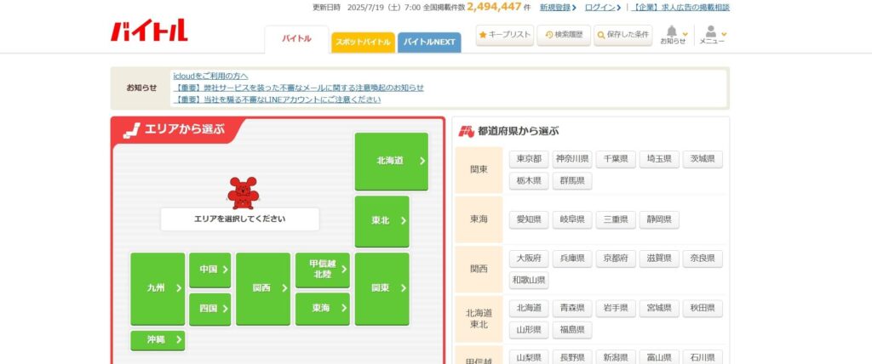Choose 東京都 prefecture
872x364 pixels.
point(529,159)
